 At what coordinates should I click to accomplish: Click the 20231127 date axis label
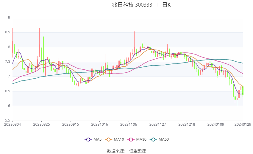158,125
